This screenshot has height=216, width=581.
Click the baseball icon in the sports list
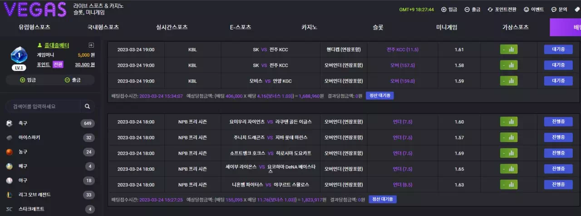(9, 181)
